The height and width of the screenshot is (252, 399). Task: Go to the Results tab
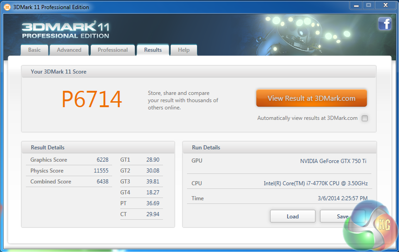click(x=153, y=50)
